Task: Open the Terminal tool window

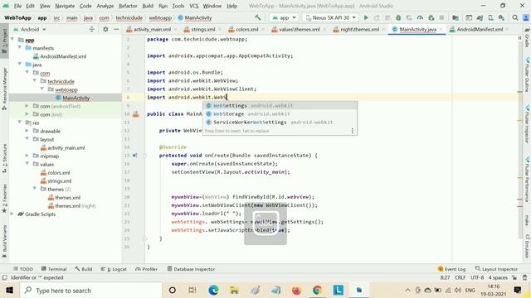Action: click(54, 269)
